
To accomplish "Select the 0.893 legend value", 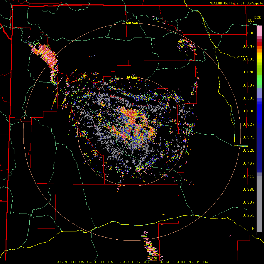I will pos(248,59).
